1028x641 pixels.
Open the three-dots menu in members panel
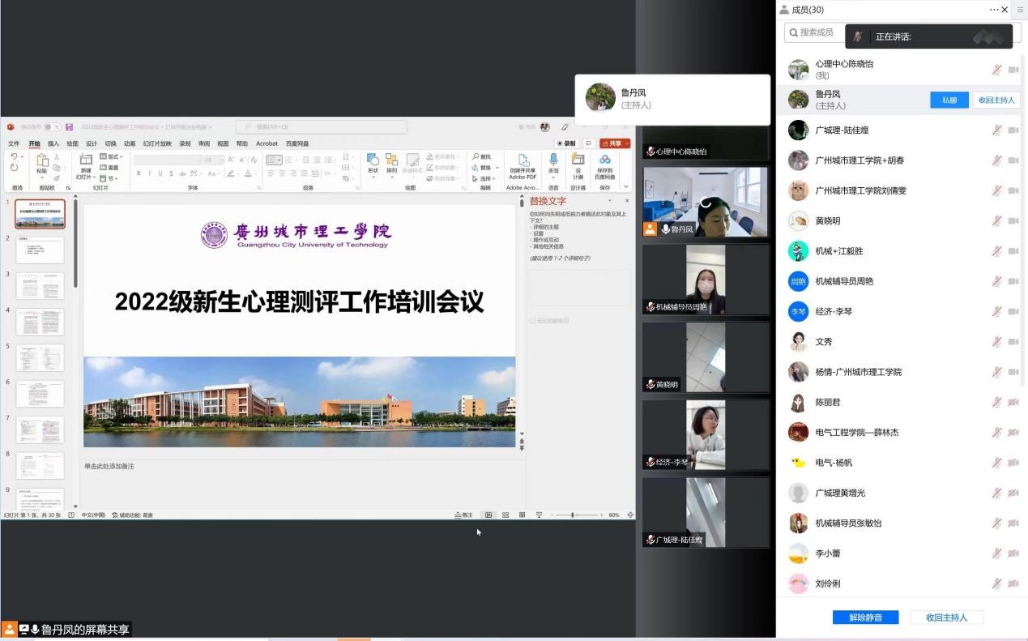(x=994, y=10)
